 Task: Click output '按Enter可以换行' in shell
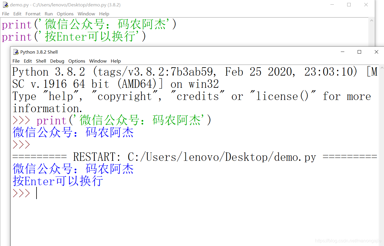click(58, 181)
